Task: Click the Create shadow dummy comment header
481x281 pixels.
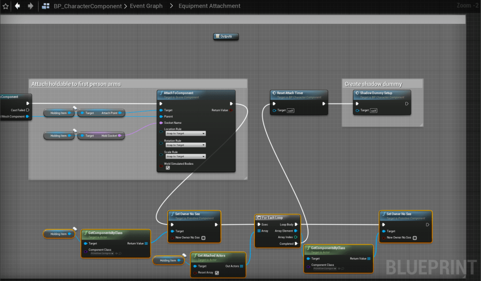Action: coord(373,84)
